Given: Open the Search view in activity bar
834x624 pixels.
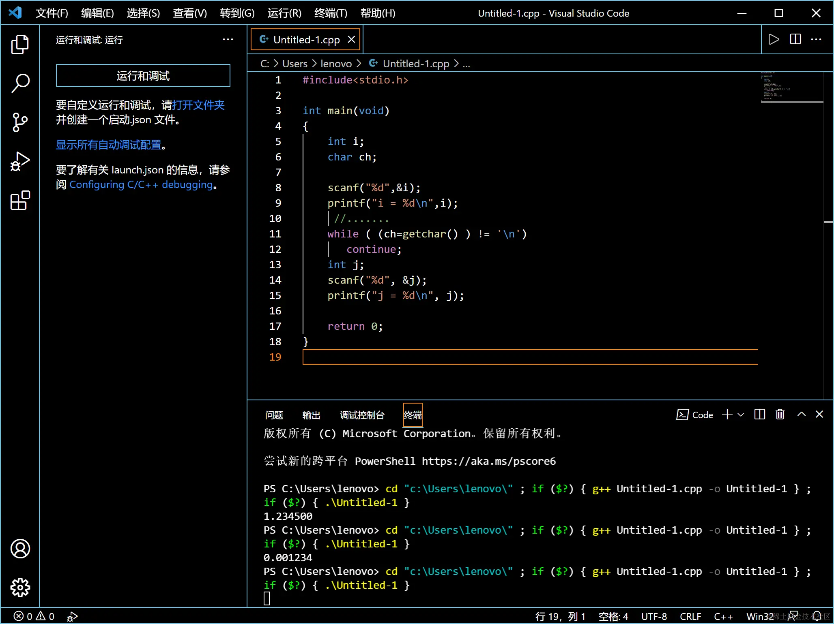Looking at the screenshot, I should coord(19,83).
